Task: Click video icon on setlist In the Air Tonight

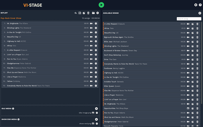Action: click(x=91, y=32)
